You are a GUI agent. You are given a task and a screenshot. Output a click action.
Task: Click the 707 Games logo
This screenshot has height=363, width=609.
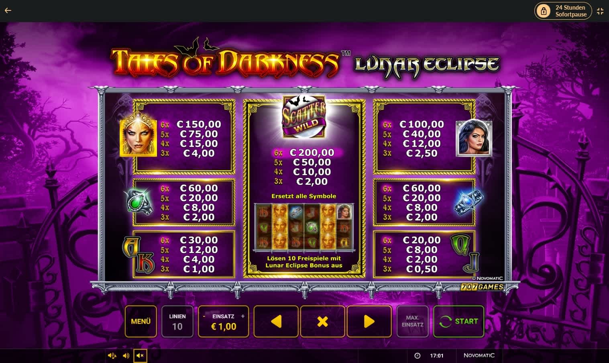tap(482, 287)
